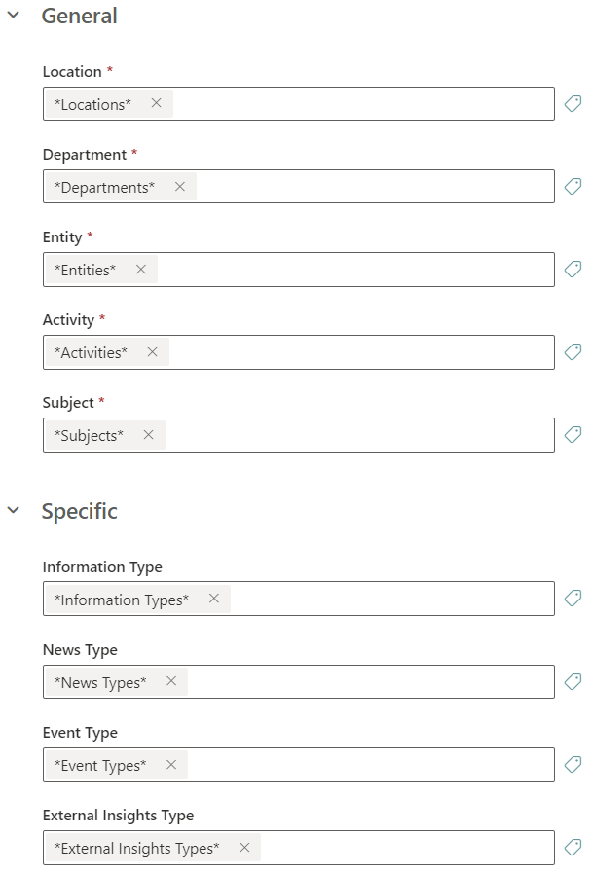Collapse the Specific section chevron
The height and width of the screenshot is (873, 591).
coord(14,509)
